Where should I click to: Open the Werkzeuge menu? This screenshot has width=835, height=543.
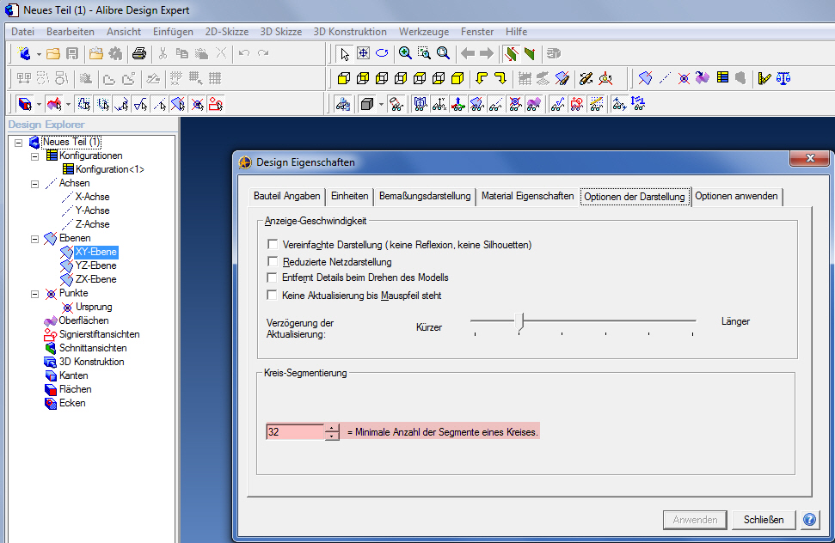click(x=424, y=32)
